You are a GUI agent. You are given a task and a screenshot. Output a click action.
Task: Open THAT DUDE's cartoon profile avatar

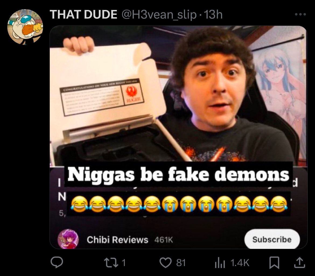[x=25, y=27]
